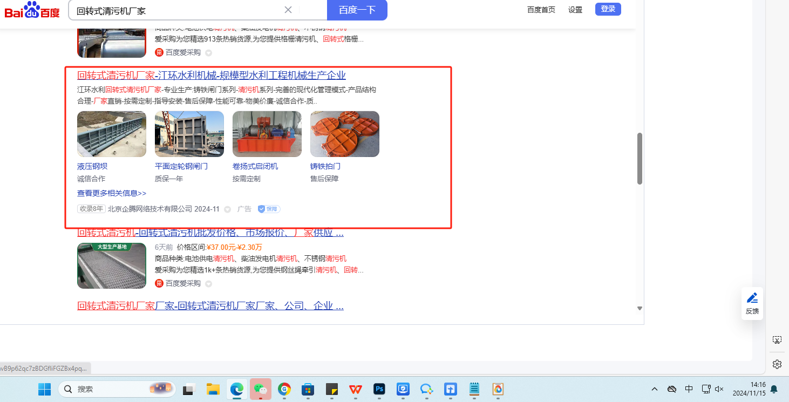
Task: Click the Baidu logo
Action: pos(32,10)
